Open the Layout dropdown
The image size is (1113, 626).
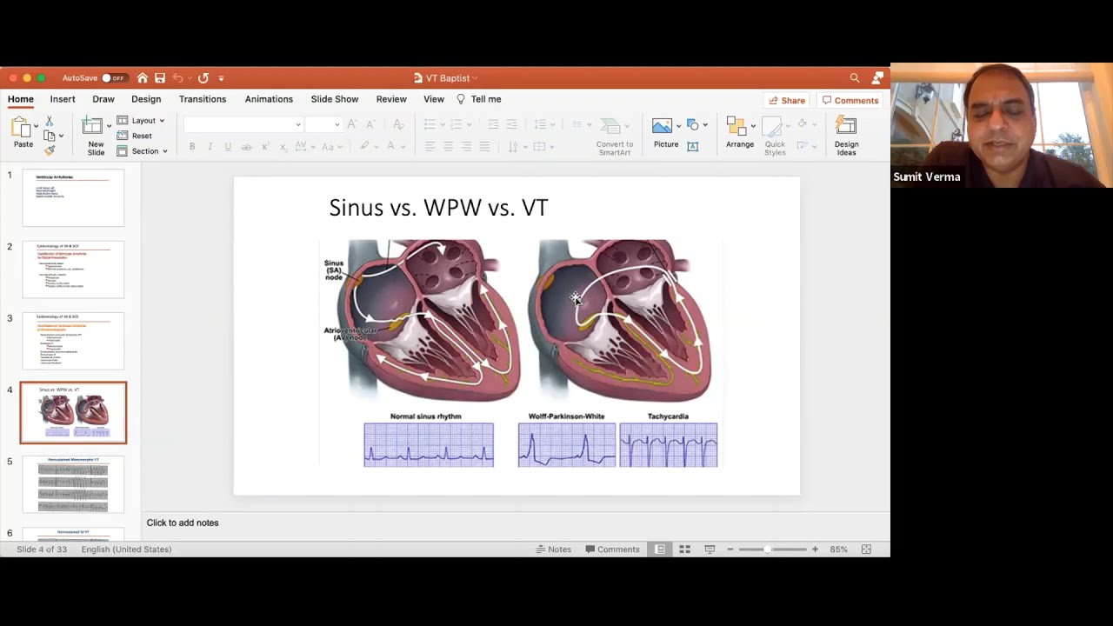pos(141,121)
